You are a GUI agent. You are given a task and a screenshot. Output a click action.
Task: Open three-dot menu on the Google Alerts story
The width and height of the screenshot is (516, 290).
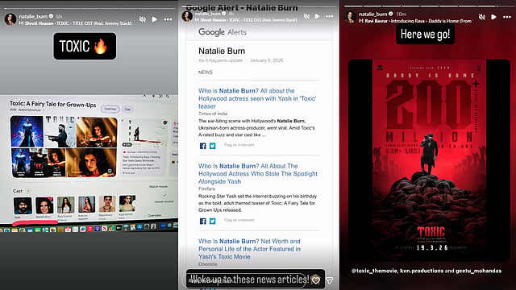click(330, 16)
